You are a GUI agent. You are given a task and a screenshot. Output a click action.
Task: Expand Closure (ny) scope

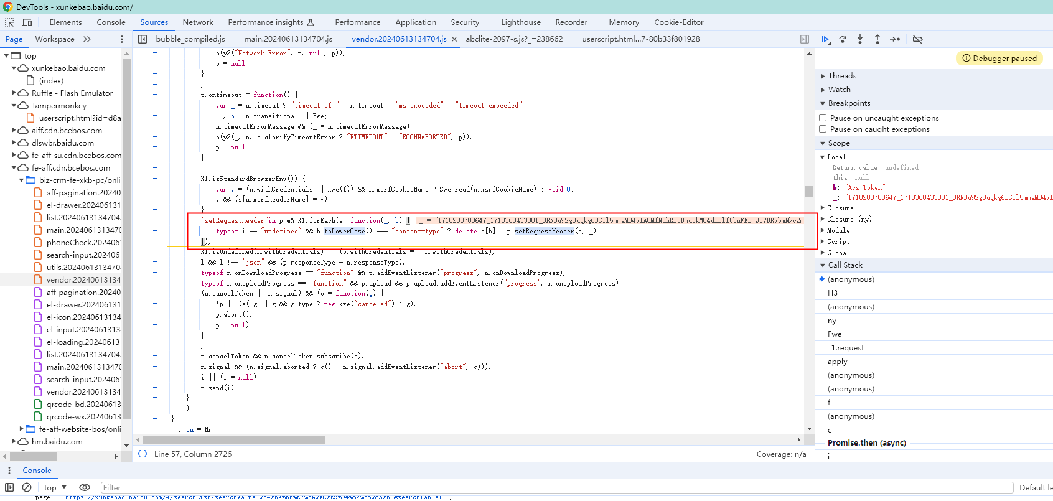[823, 219]
